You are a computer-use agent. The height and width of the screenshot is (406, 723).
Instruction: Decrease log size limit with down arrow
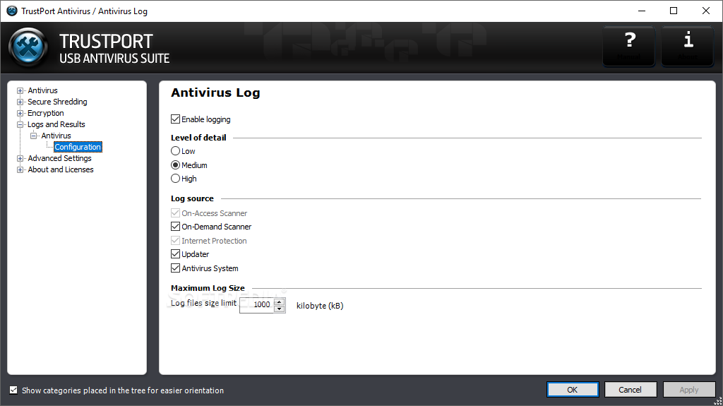point(279,308)
